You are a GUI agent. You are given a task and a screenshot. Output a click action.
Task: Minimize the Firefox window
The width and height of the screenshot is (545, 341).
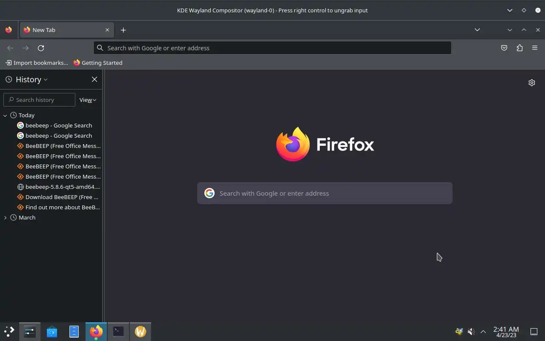pyautogui.click(x=510, y=30)
